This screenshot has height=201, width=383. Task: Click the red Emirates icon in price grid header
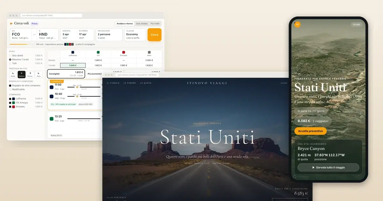tap(124, 52)
